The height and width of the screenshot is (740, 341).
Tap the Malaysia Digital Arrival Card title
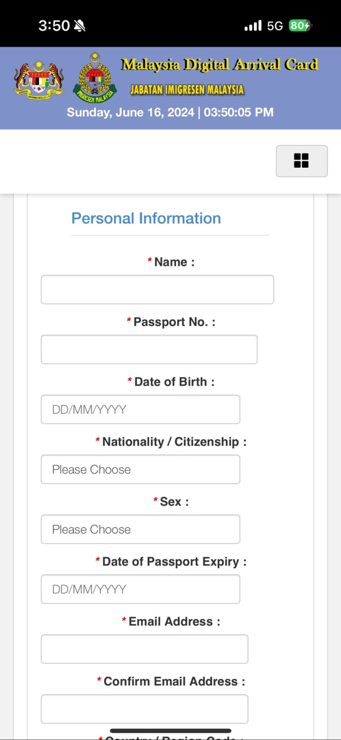pyautogui.click(x=219, y=64)
